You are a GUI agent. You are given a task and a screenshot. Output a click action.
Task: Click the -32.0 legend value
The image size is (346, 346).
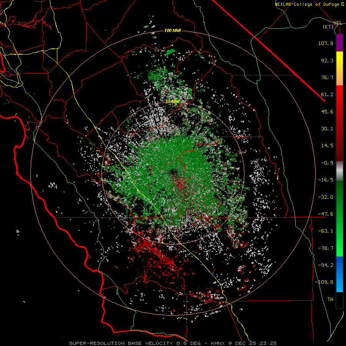coord(326,197)
